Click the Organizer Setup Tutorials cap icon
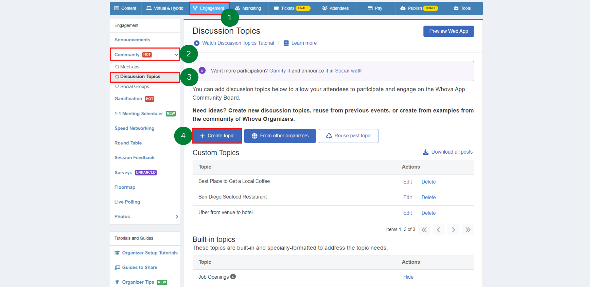This screenshot has height=287, width=590. tap(117, 253)
